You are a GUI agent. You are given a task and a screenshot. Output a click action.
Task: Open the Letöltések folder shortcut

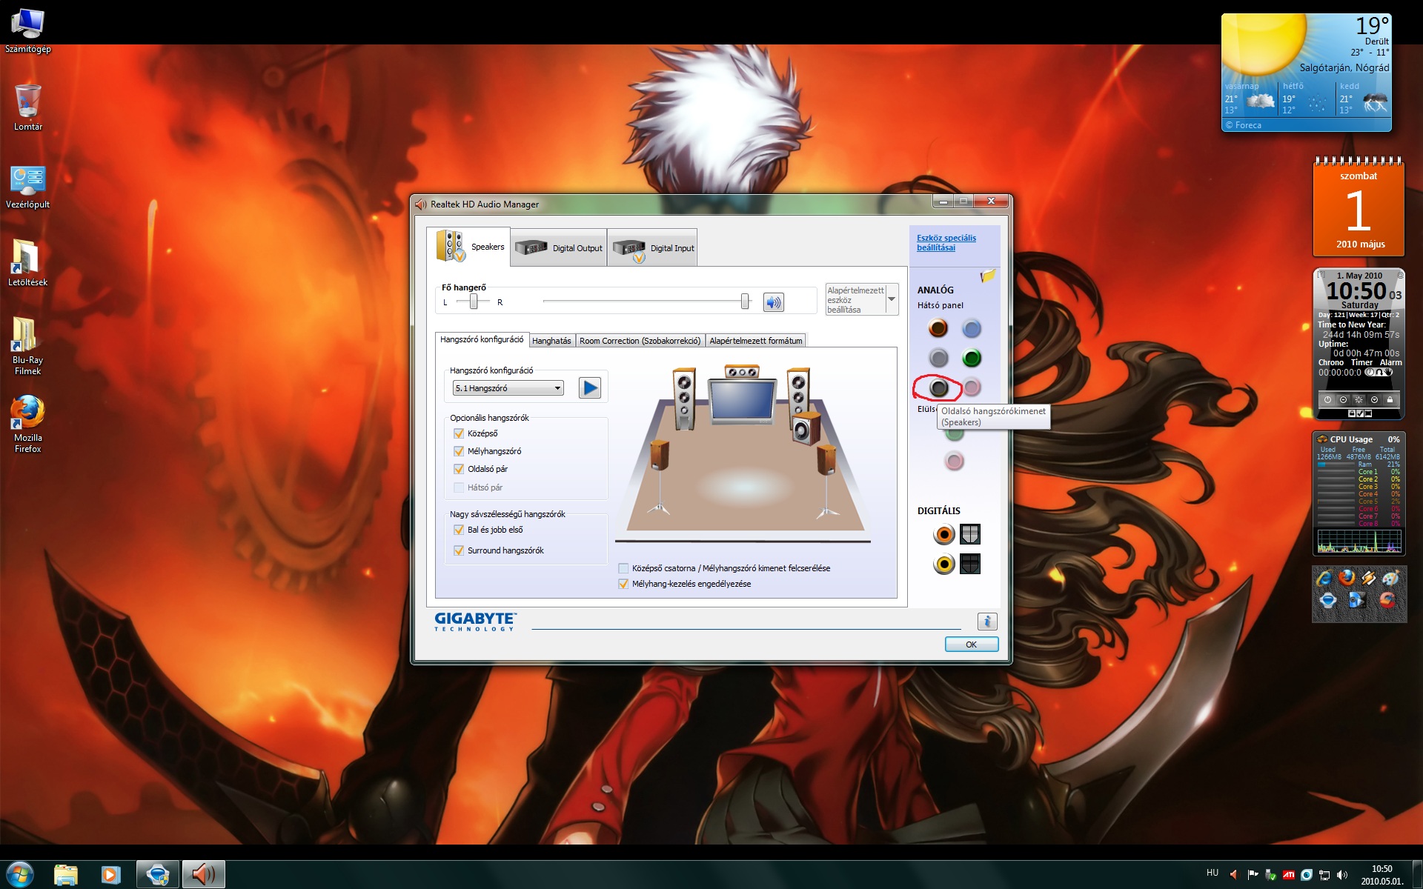point(28,264)
